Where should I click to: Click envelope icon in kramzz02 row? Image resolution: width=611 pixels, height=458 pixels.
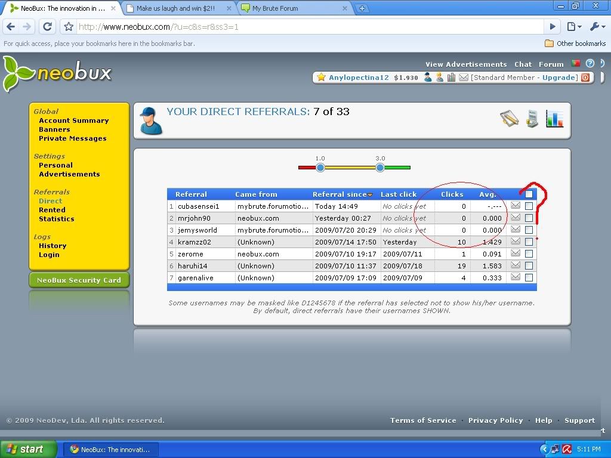click(516, 241)
